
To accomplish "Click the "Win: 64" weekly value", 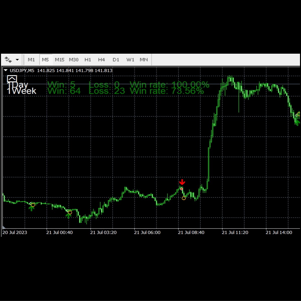I will 64,91.
